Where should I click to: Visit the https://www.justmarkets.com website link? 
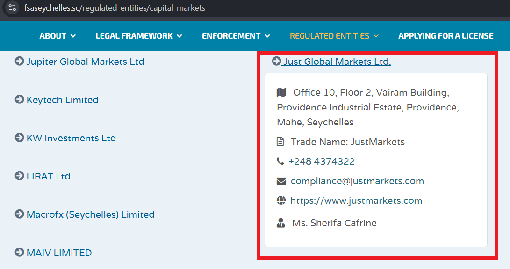pos(356,200)
